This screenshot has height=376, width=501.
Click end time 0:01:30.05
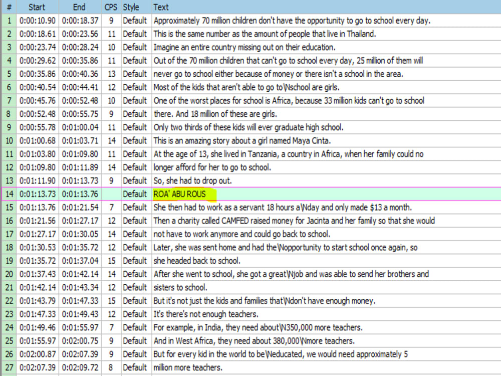tap(80, 234)
